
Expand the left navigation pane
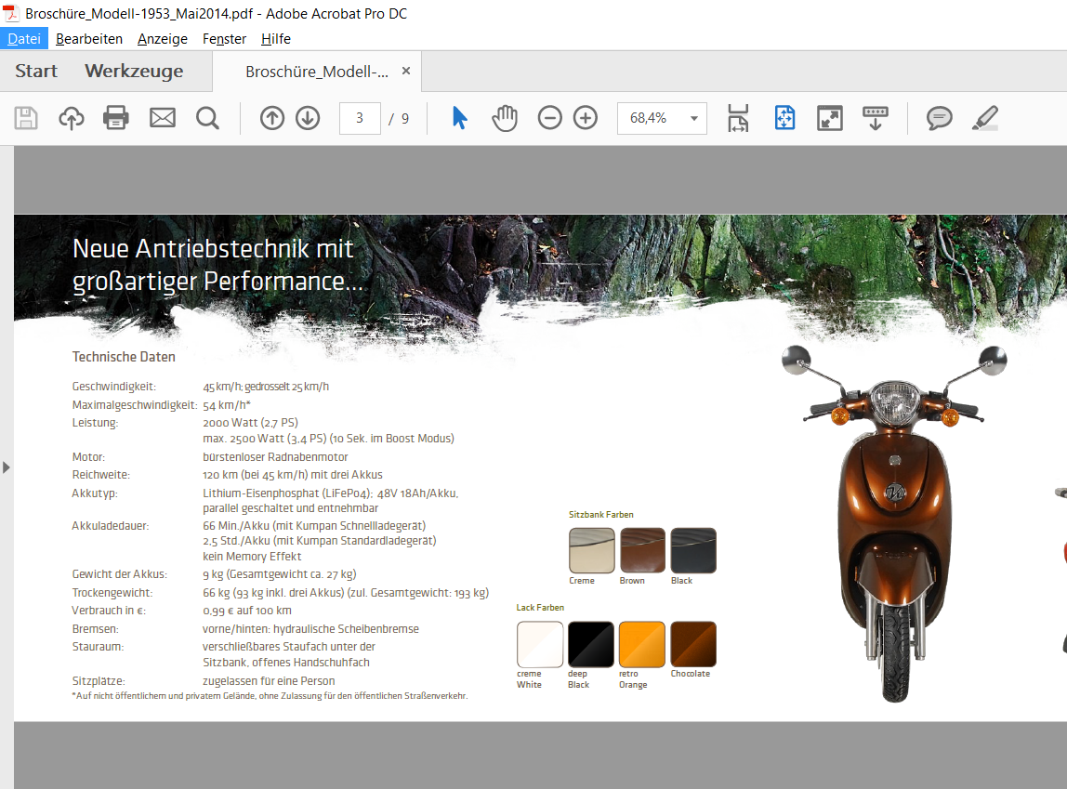pos(7,467)
